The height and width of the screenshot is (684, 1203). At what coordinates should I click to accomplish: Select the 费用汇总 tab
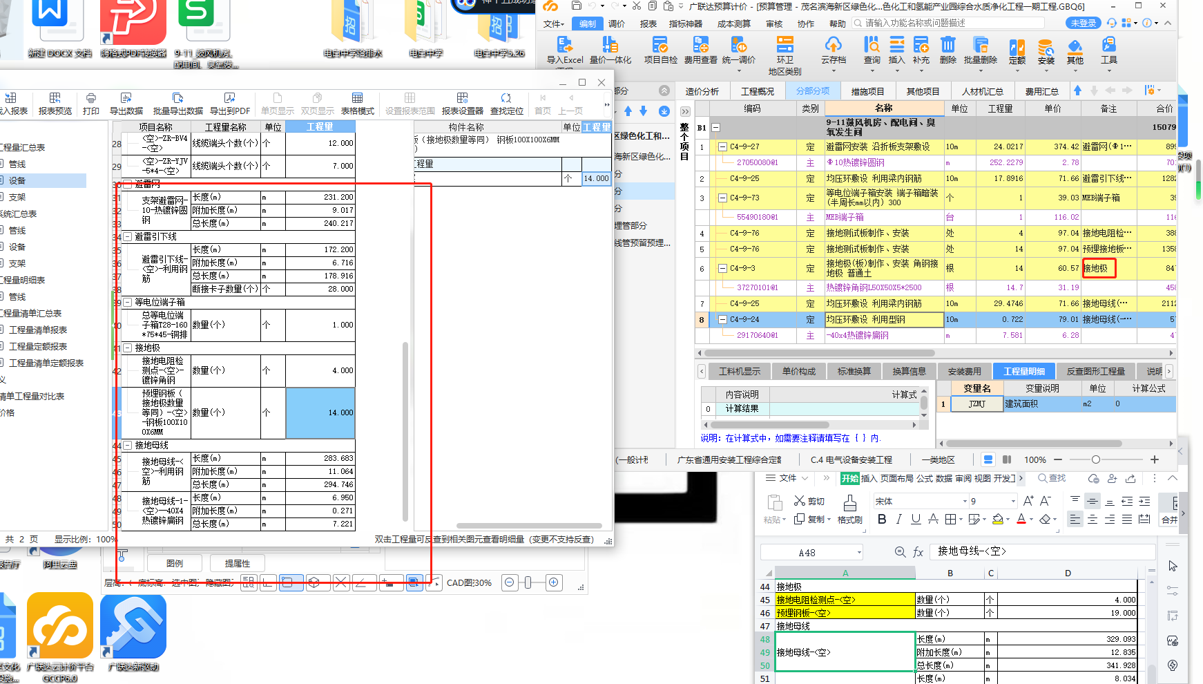(x=1041, y=91)
